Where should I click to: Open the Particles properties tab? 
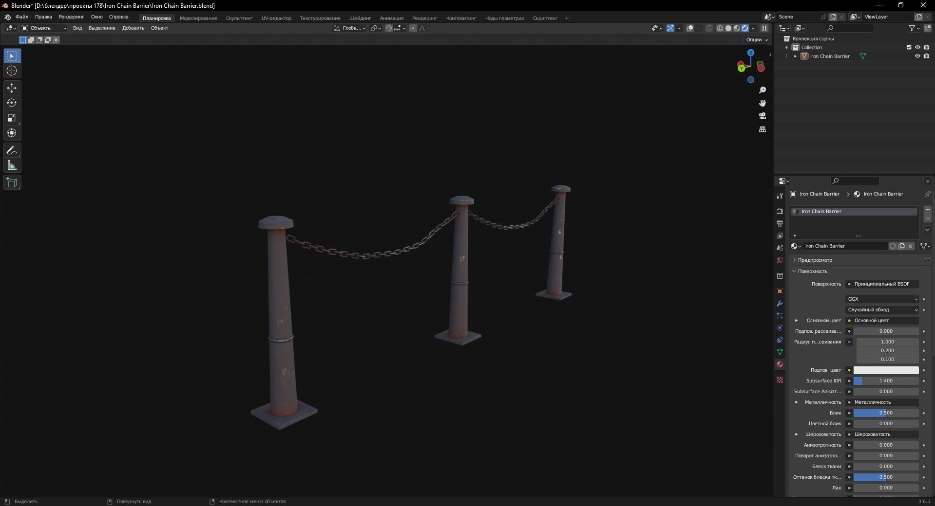[x=780, y=316]
